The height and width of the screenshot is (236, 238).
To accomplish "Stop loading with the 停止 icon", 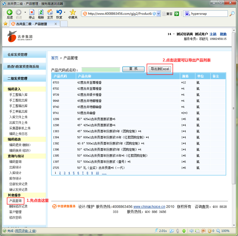I will 32,12.
